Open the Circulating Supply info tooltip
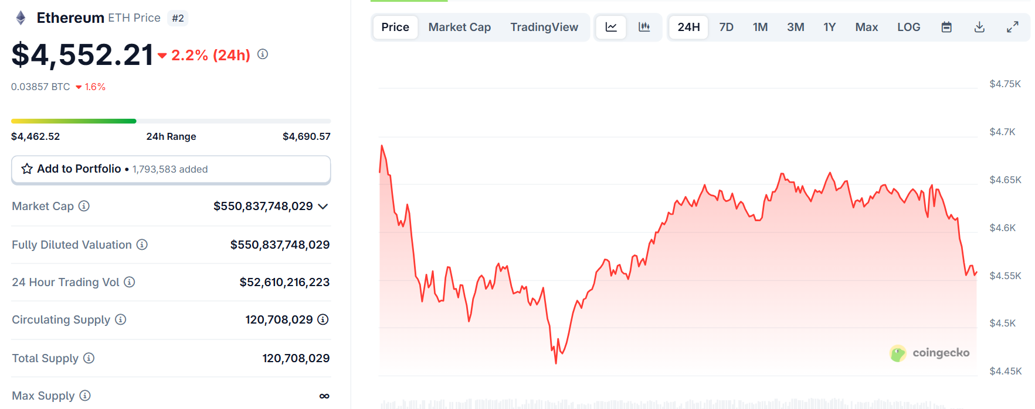 121,319
